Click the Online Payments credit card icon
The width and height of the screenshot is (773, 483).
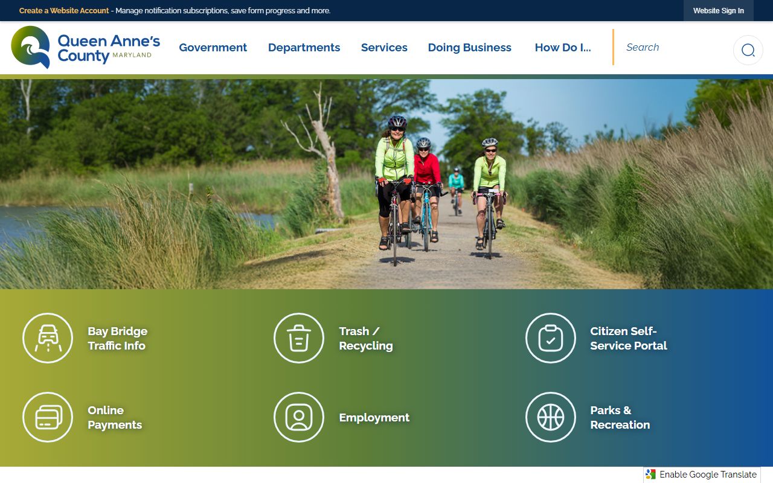pos(48,417)
